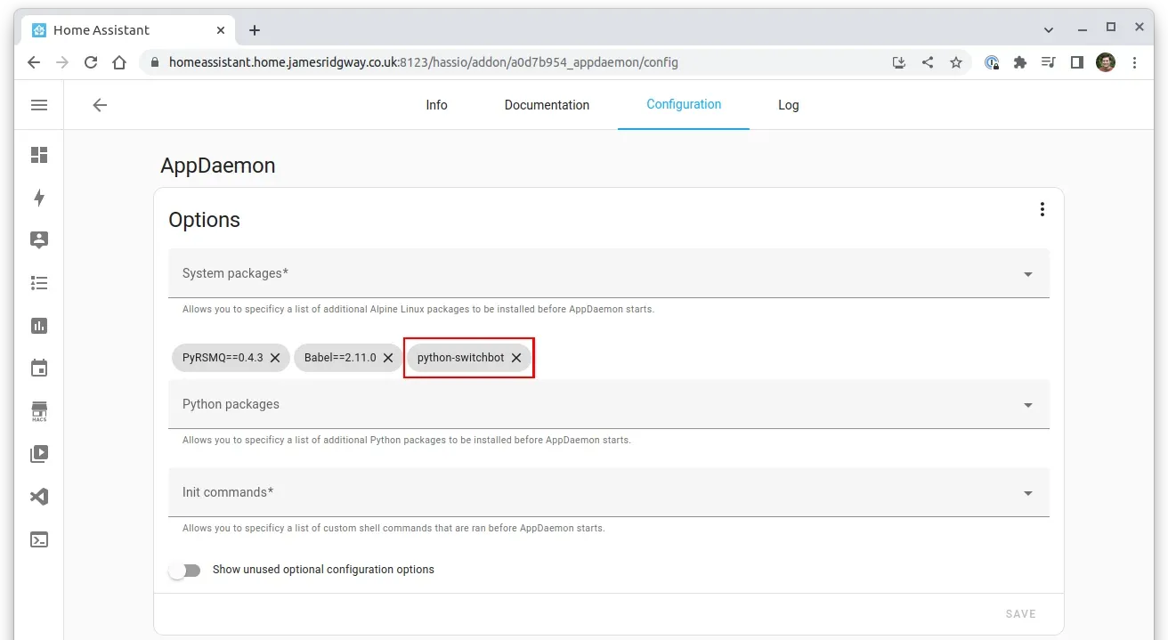The height and width of the screenshot is (640, 1168).
Task: Open a new browser tab
Action: pos(255,30)
